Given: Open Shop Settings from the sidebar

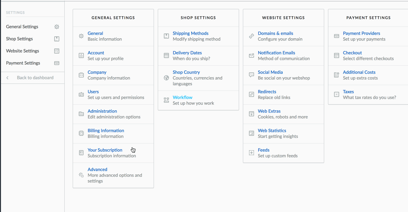Looking at the screenshot, I should point(19,39).
